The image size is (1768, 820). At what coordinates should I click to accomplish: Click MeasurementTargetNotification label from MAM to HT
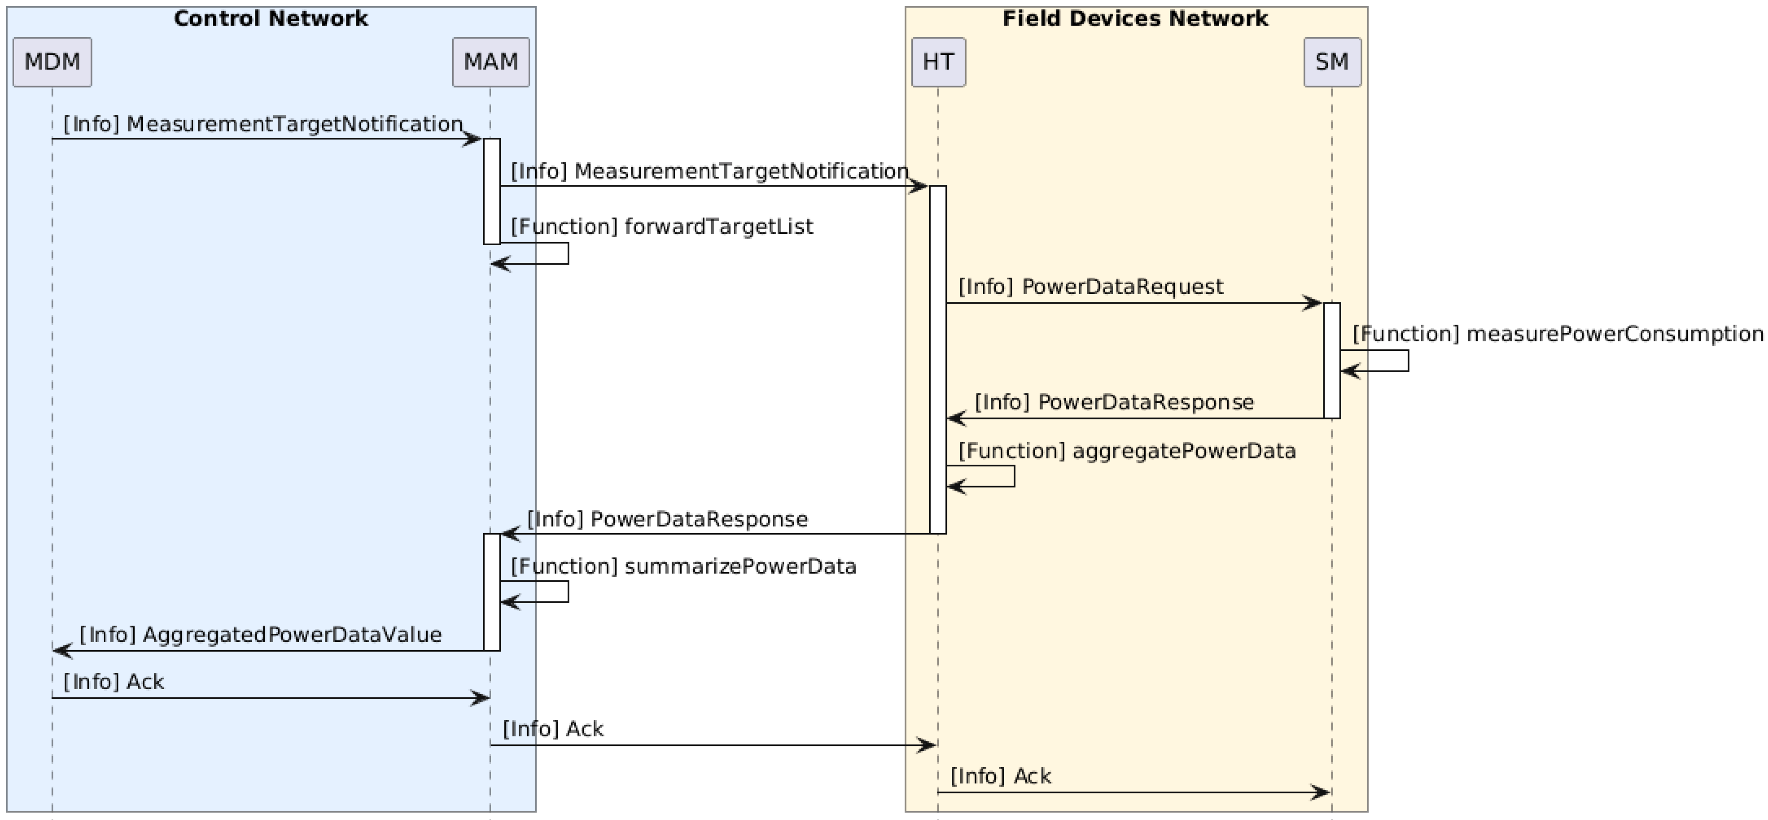[x=710, y=172]
